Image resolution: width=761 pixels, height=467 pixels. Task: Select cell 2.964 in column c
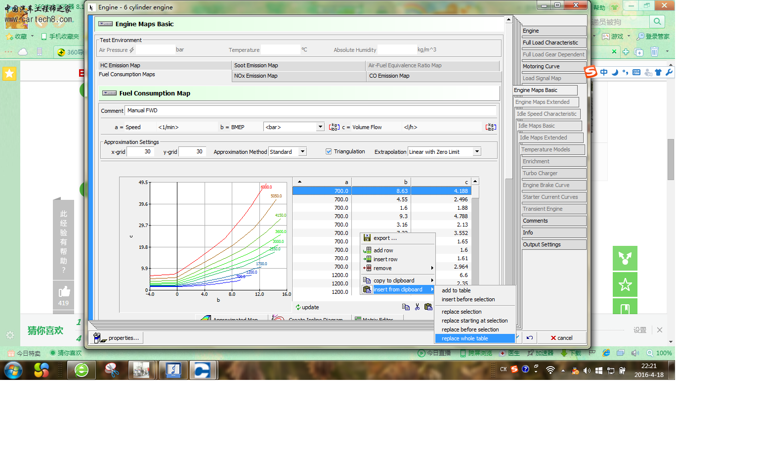click(441, 267)
